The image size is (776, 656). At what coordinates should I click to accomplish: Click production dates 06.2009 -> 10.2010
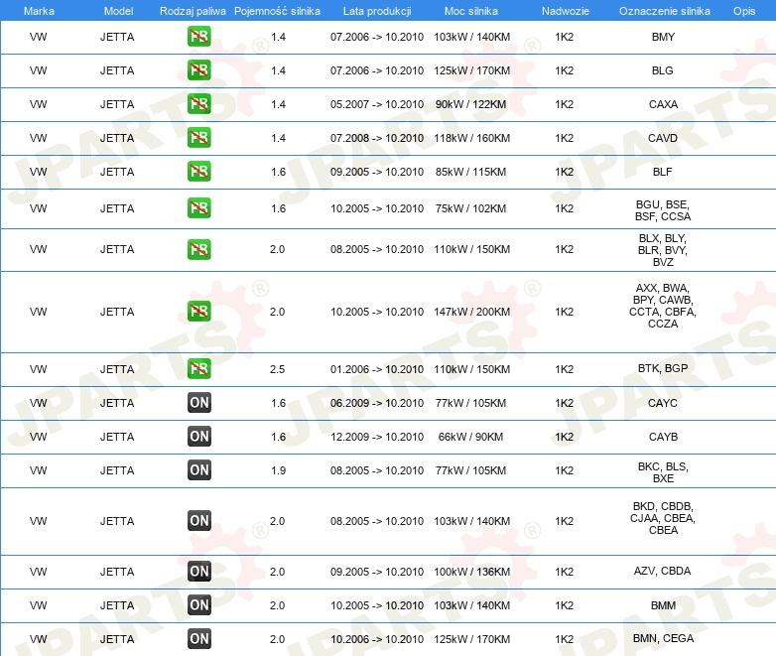[x=377, y=403]
